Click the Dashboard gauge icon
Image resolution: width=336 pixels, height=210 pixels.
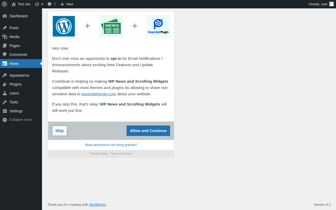5,16
